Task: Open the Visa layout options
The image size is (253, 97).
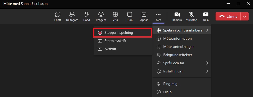Action: coord(115,17)
